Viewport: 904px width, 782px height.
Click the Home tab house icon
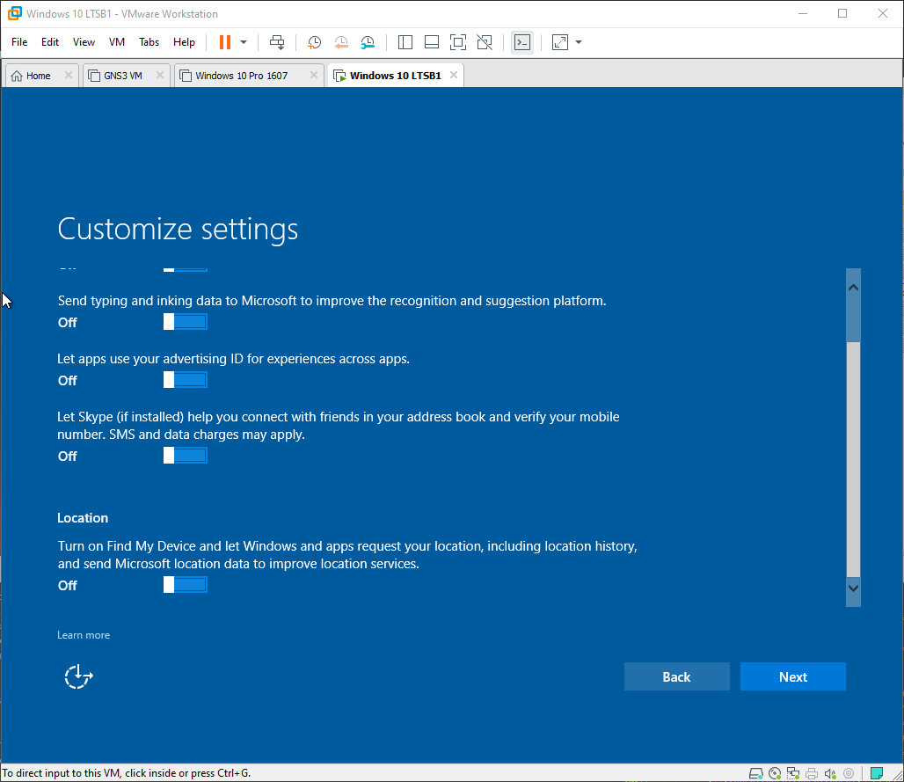[17, 76]
